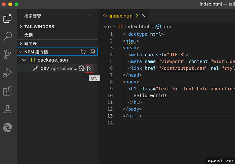Click the problem count 2 on index.html tab

pos(137,16)
